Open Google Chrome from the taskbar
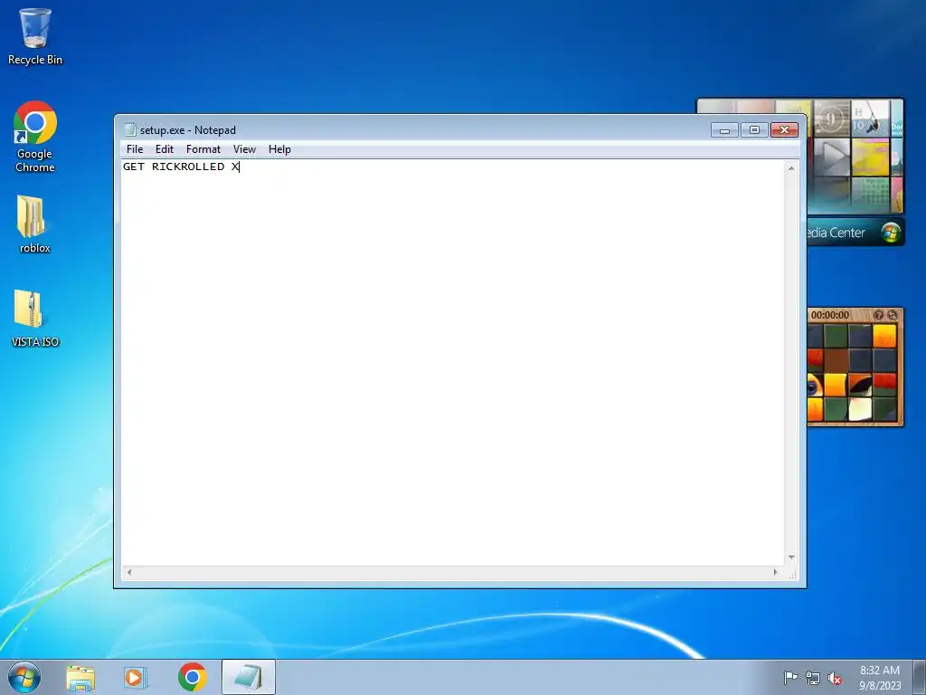This screenshot has height=695, width=926. click(x=192, y=677)
